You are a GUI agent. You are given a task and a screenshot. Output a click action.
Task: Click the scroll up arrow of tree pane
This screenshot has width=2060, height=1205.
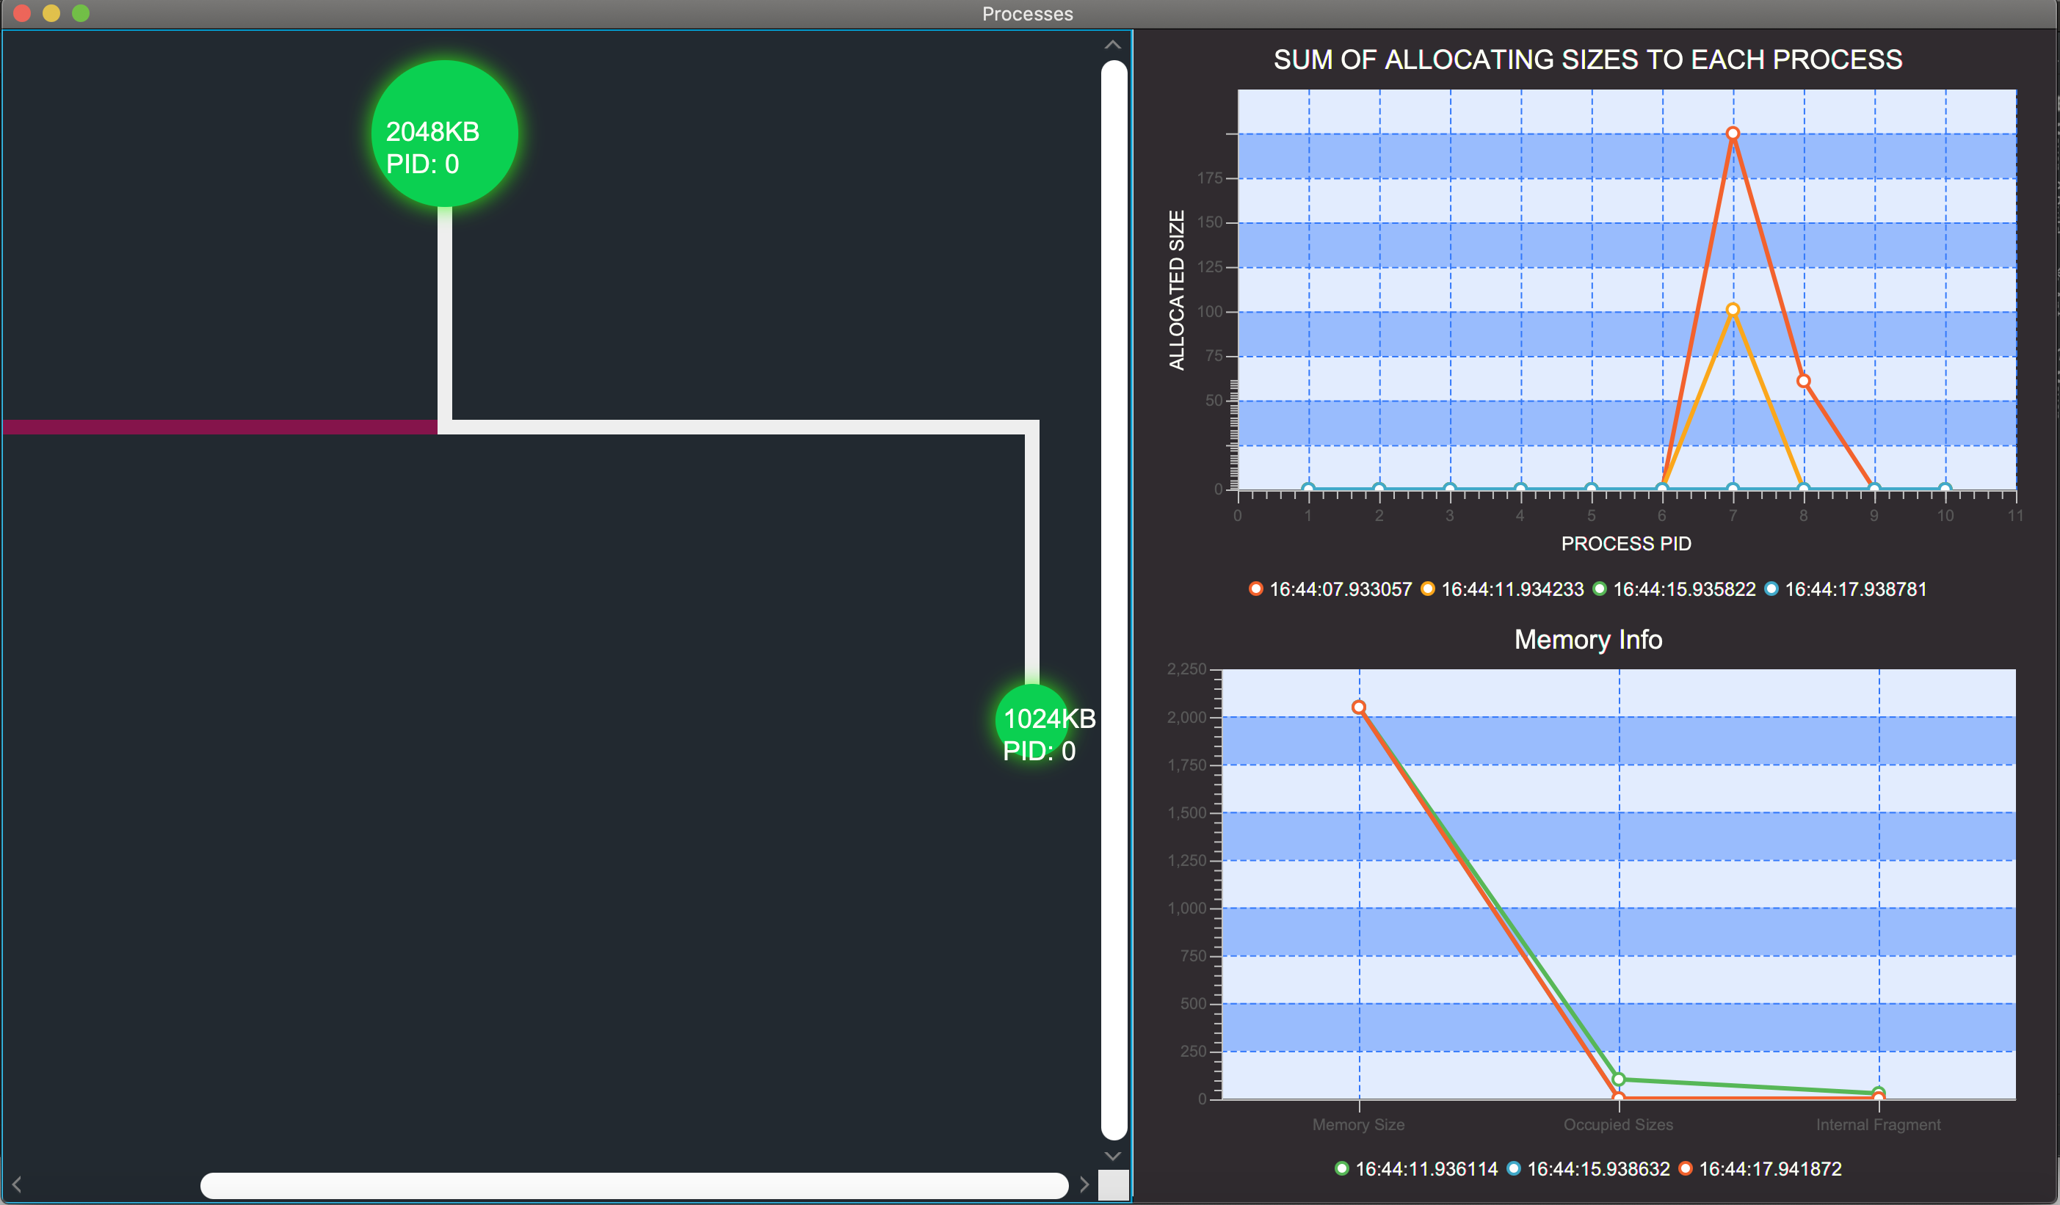click(1112, 45)
